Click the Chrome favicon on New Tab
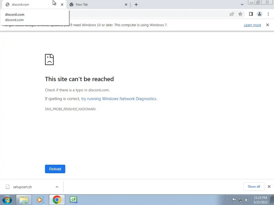Screen dimensions: 274x205 [x=71, y=5]
